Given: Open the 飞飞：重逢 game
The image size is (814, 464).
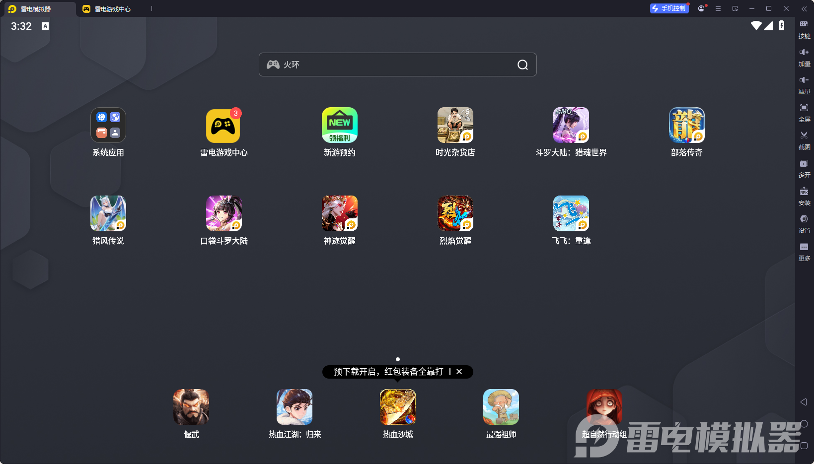Looking at the screenshot, I should (571, 213).
